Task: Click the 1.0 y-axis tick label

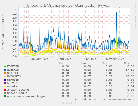Action: click(x=15, y=37)
